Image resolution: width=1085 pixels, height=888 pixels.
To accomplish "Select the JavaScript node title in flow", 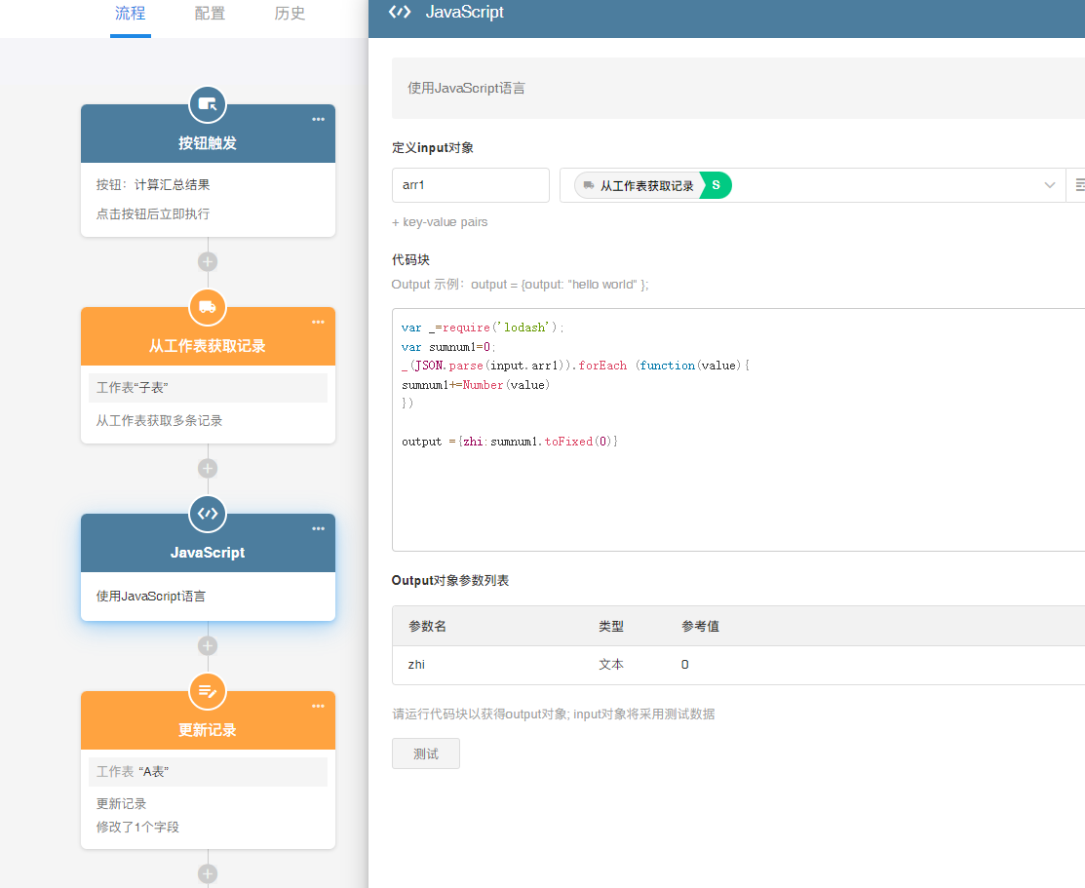I will pyautogui.click(x=208, y=553).
